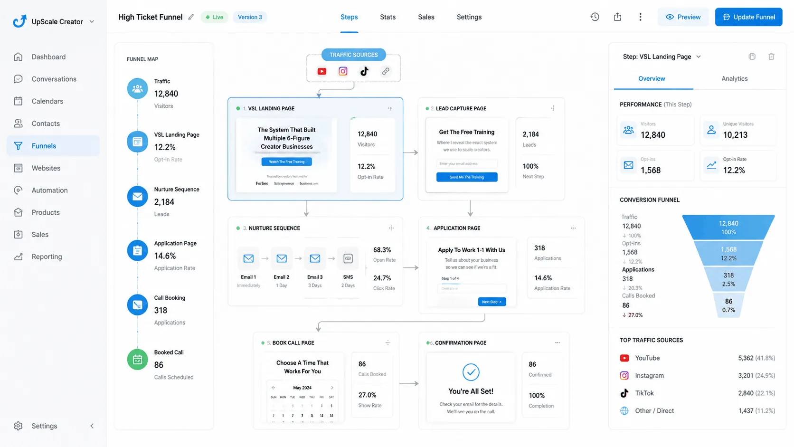Click YouTube row in Top Traffic Sources

coord(697,358)
